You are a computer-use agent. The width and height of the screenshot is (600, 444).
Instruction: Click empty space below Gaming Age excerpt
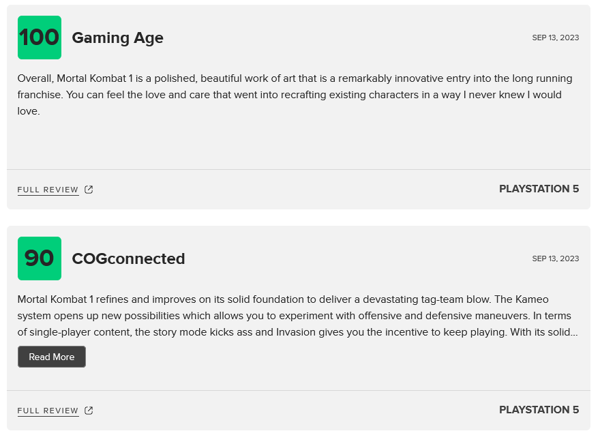click(x=299, y=143)
